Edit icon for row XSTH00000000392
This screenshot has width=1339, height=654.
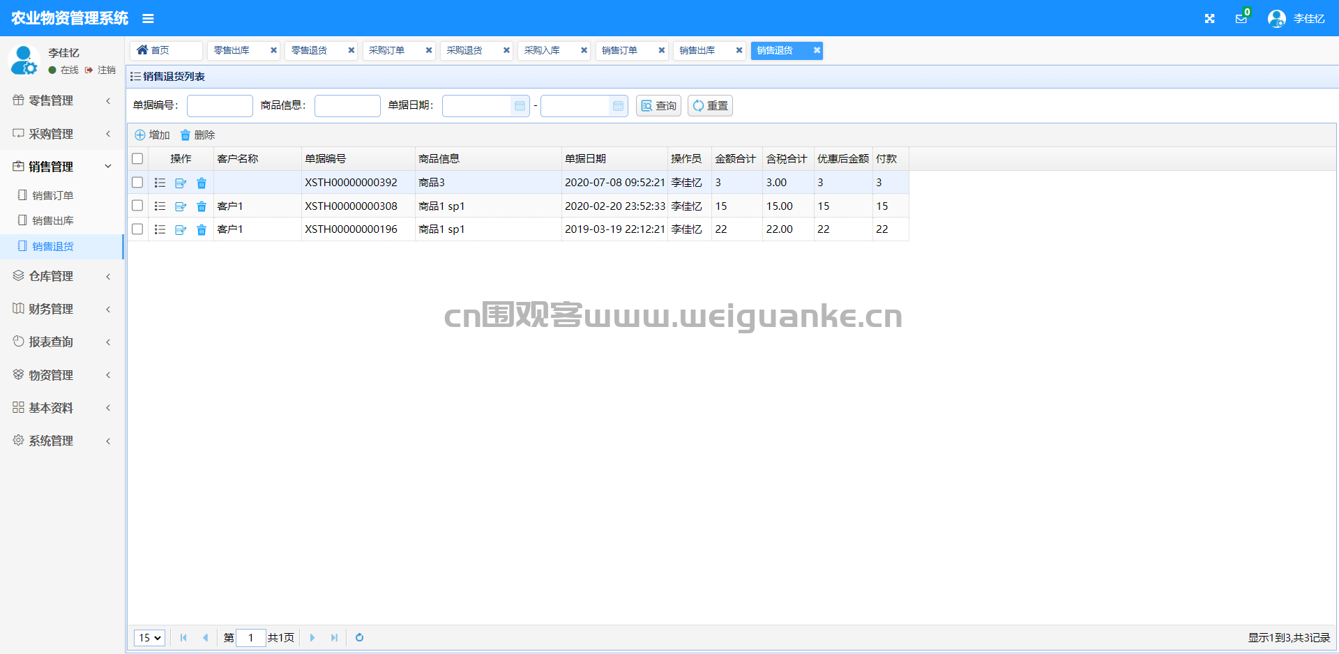coord(181,183)
